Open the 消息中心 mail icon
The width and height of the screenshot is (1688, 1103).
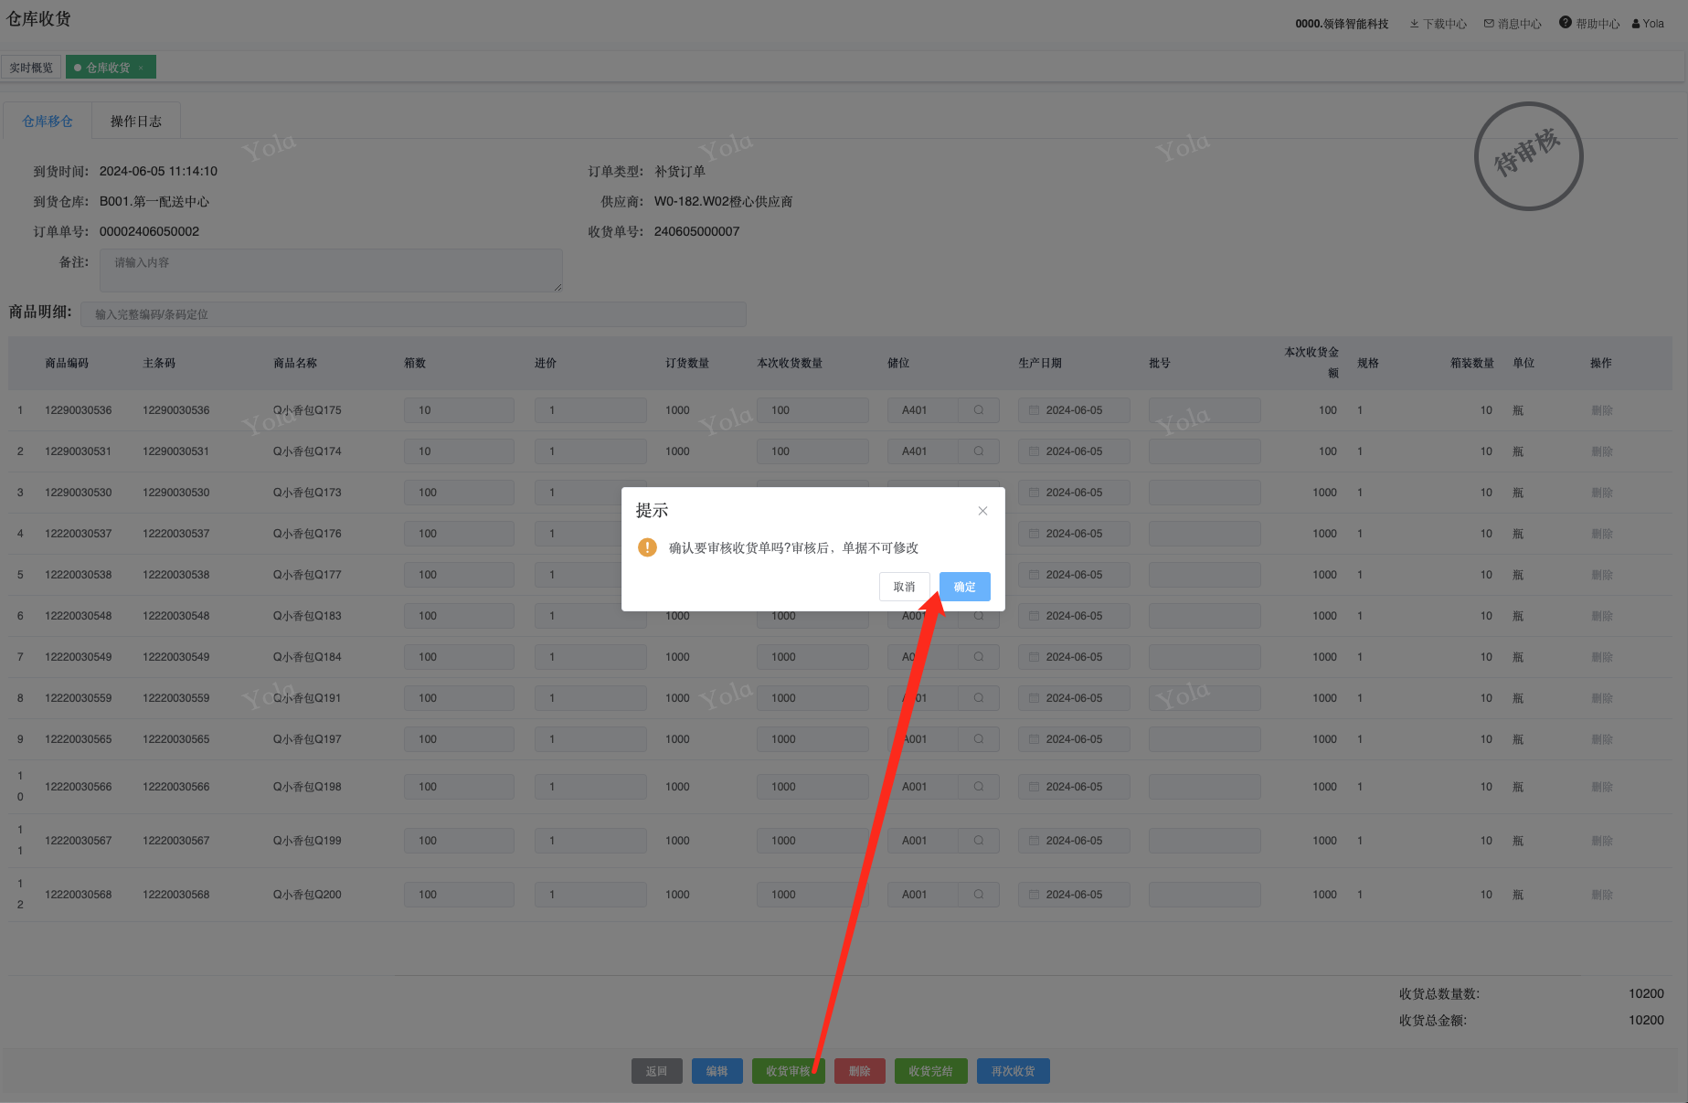tap(1489, 24)
